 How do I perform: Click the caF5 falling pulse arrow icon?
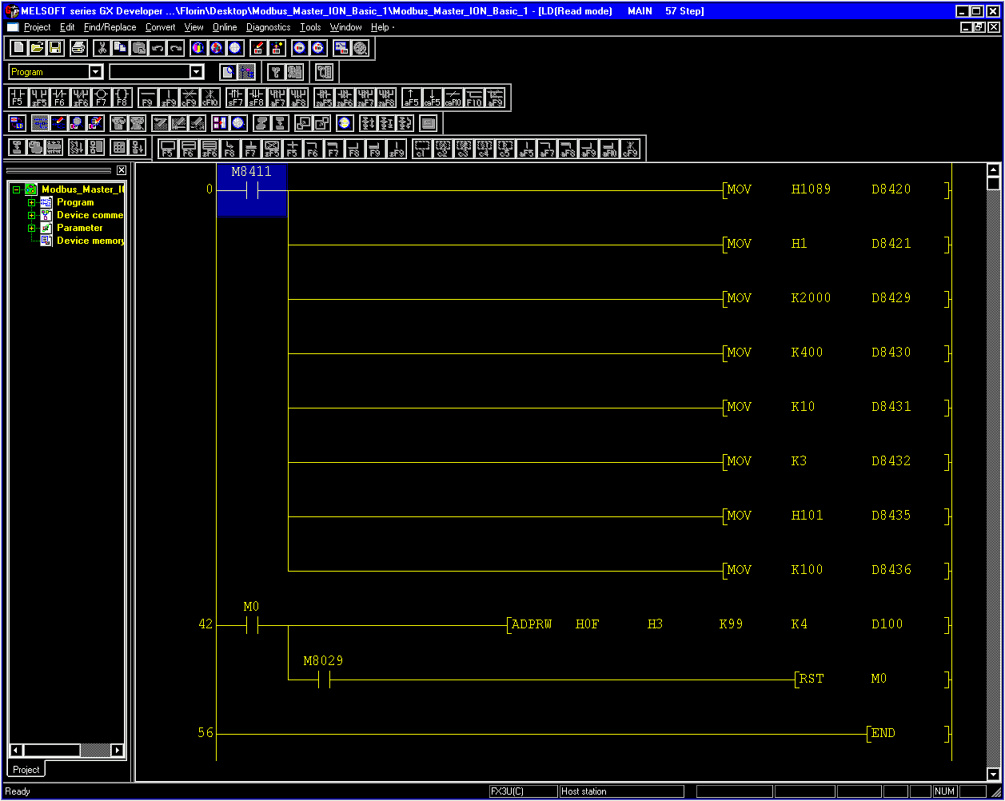pyautogui.click(x=433, y=98)
